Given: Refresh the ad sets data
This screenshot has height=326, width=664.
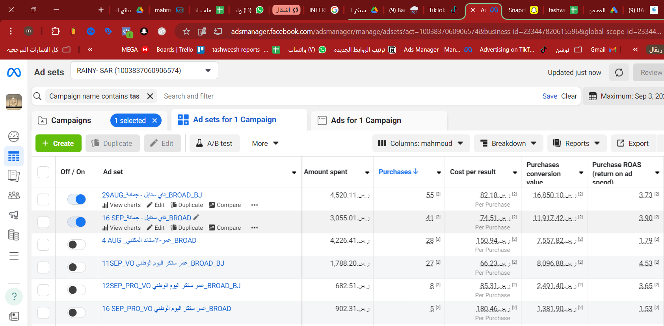Looking at the screenshot, I should click(619, 73).
